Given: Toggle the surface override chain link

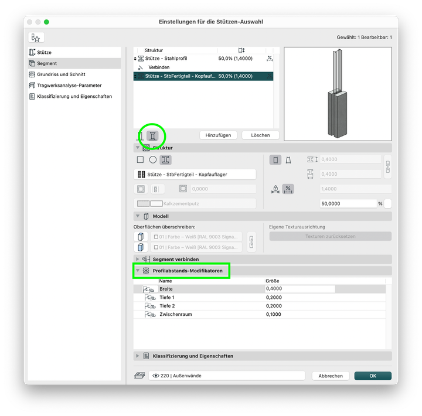Looking at the screenshot, I should tap(251, 242).
